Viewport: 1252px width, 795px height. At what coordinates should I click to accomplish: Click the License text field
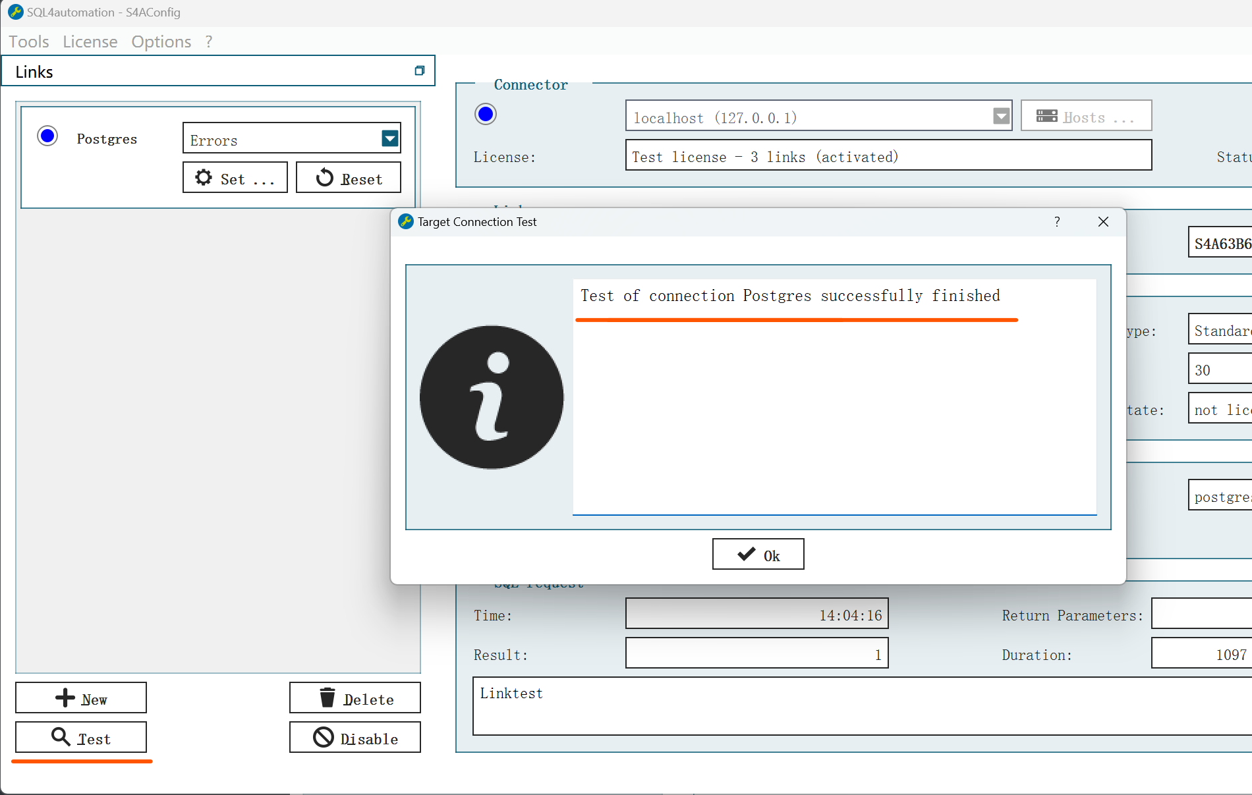888,155
